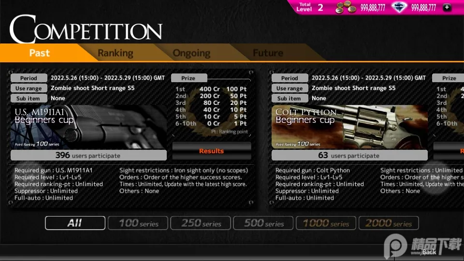This screenshot has height=261, width=464.
Task: Open the Colt Python Beginners cup banner
Action: pyautogui.click(x=349, y=127)
